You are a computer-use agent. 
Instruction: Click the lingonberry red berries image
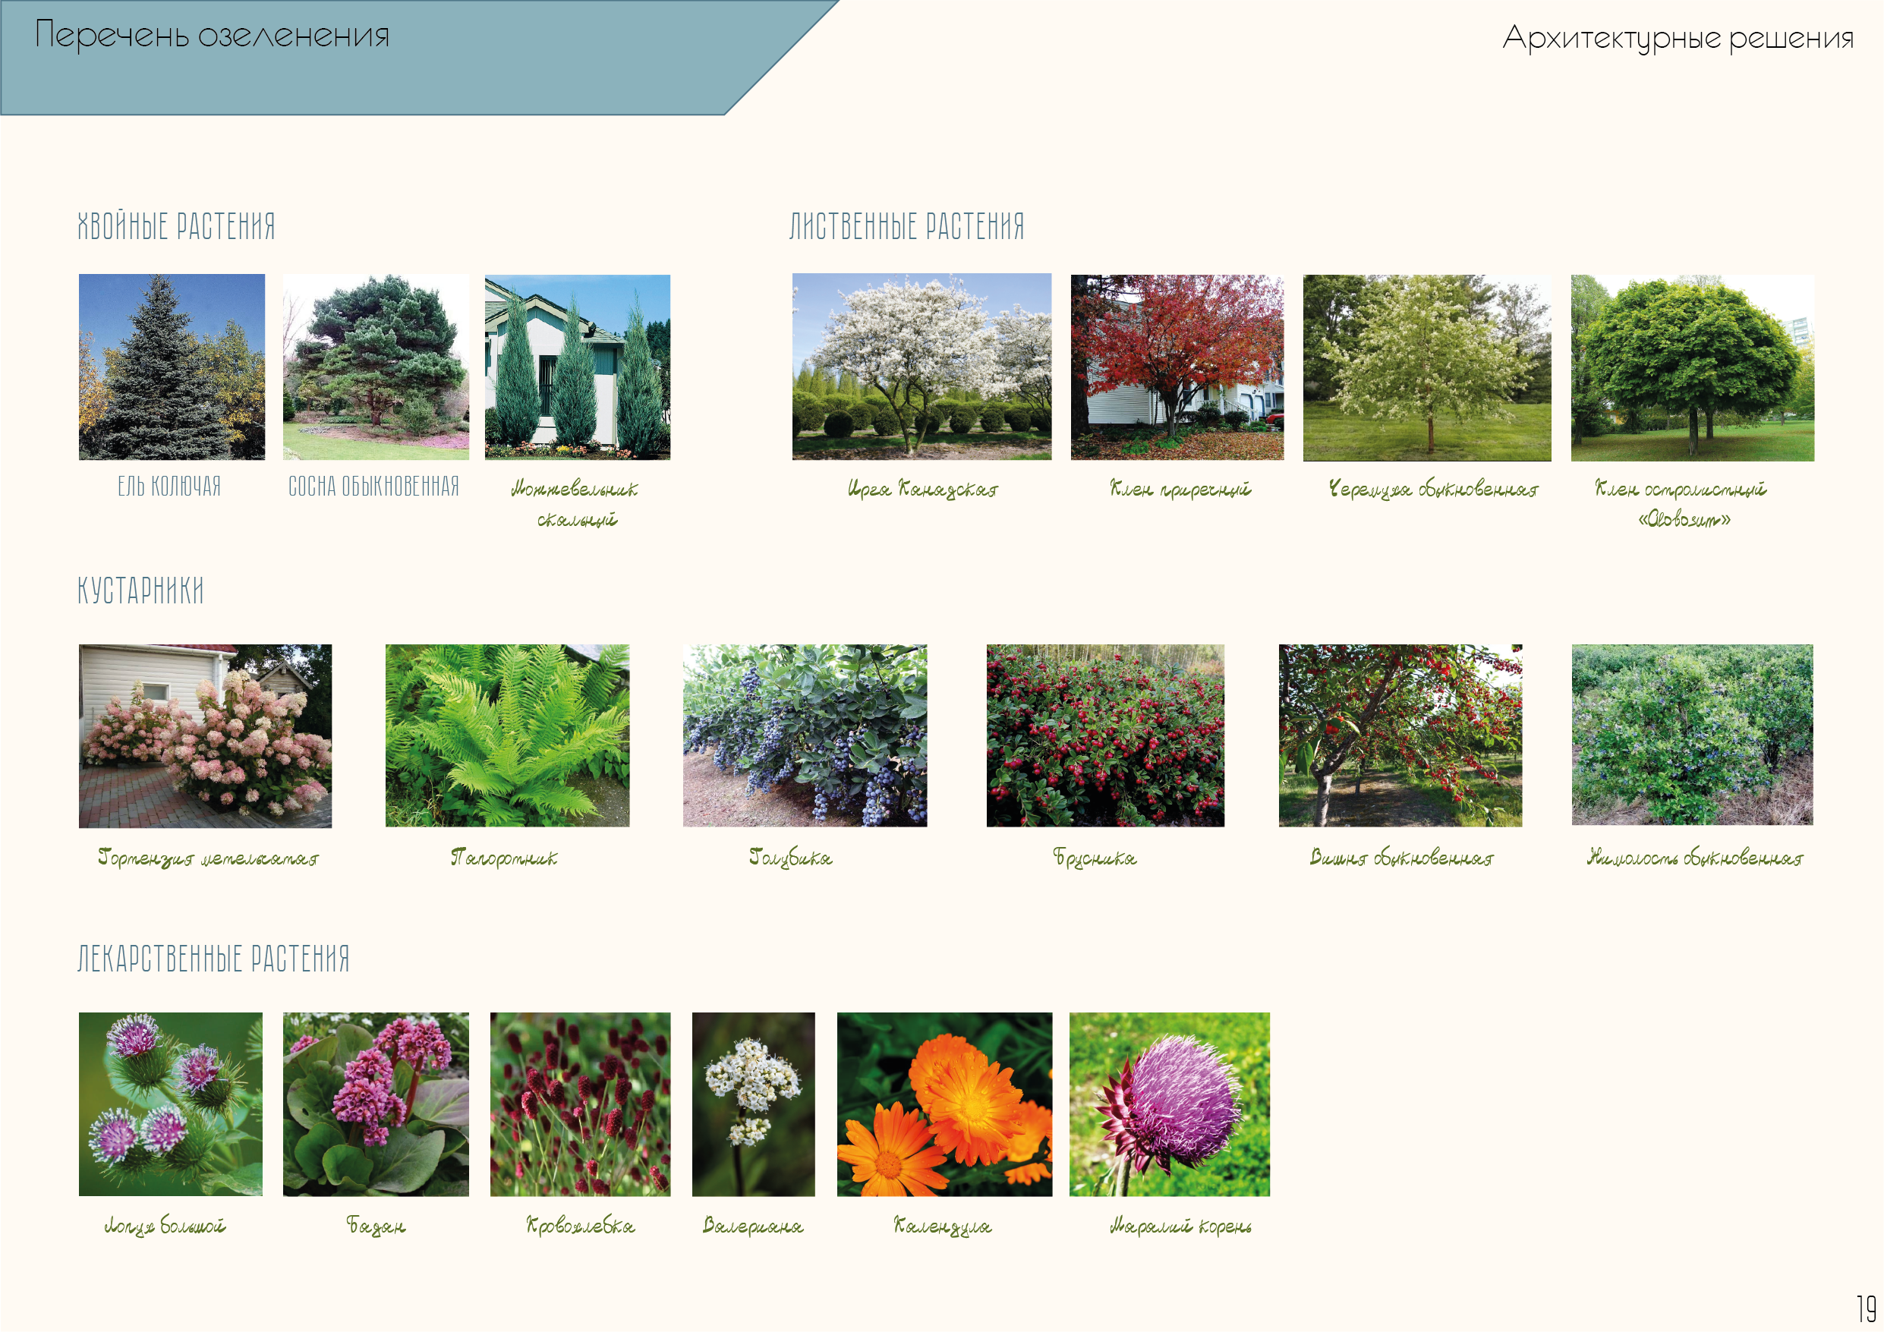coord(1104,735)
